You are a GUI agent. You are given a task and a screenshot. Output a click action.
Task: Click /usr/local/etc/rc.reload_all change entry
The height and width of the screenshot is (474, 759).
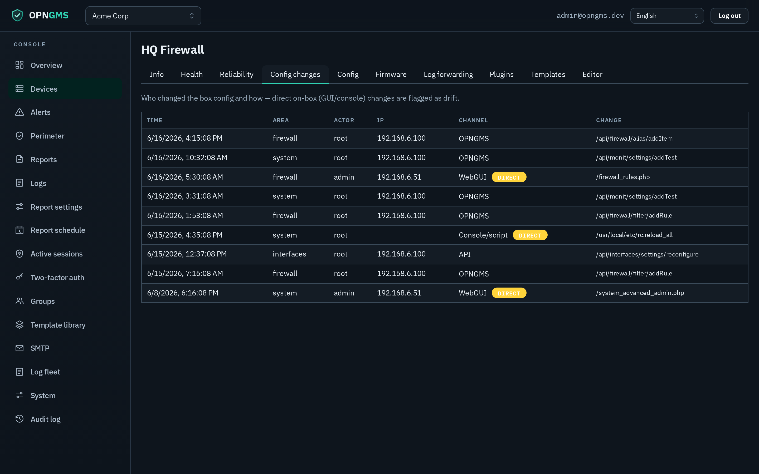click(634, 235)
